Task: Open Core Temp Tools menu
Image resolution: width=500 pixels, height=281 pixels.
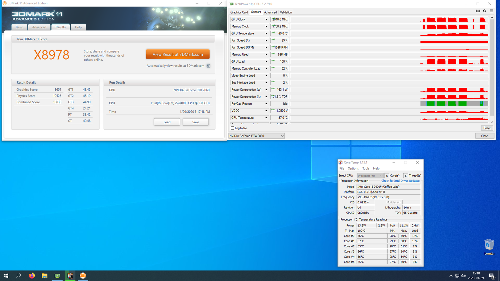Action: coord(366,168)
